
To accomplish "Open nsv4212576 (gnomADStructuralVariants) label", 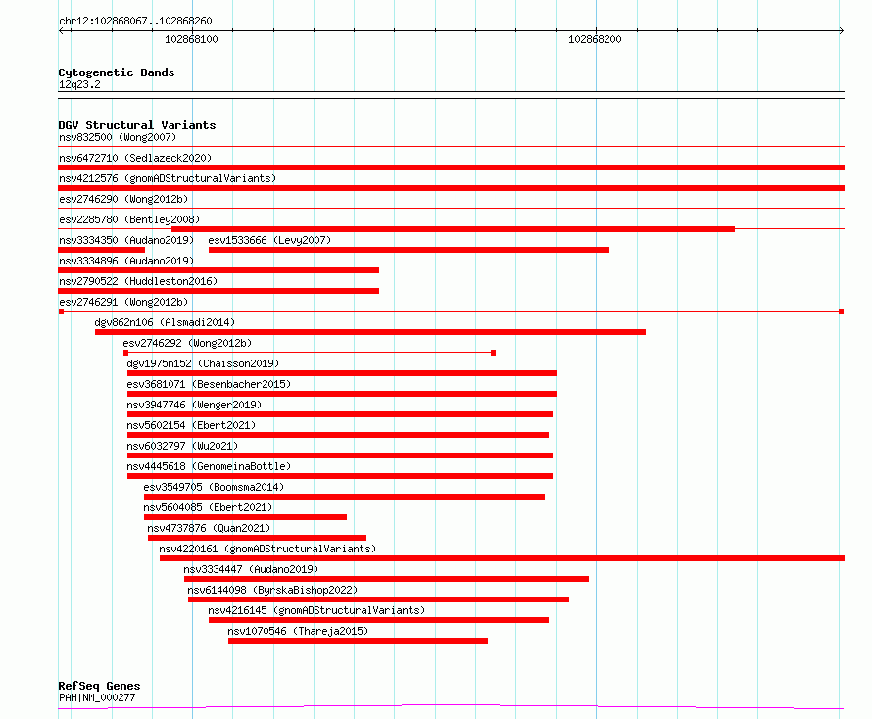I will tap(168, 178).
